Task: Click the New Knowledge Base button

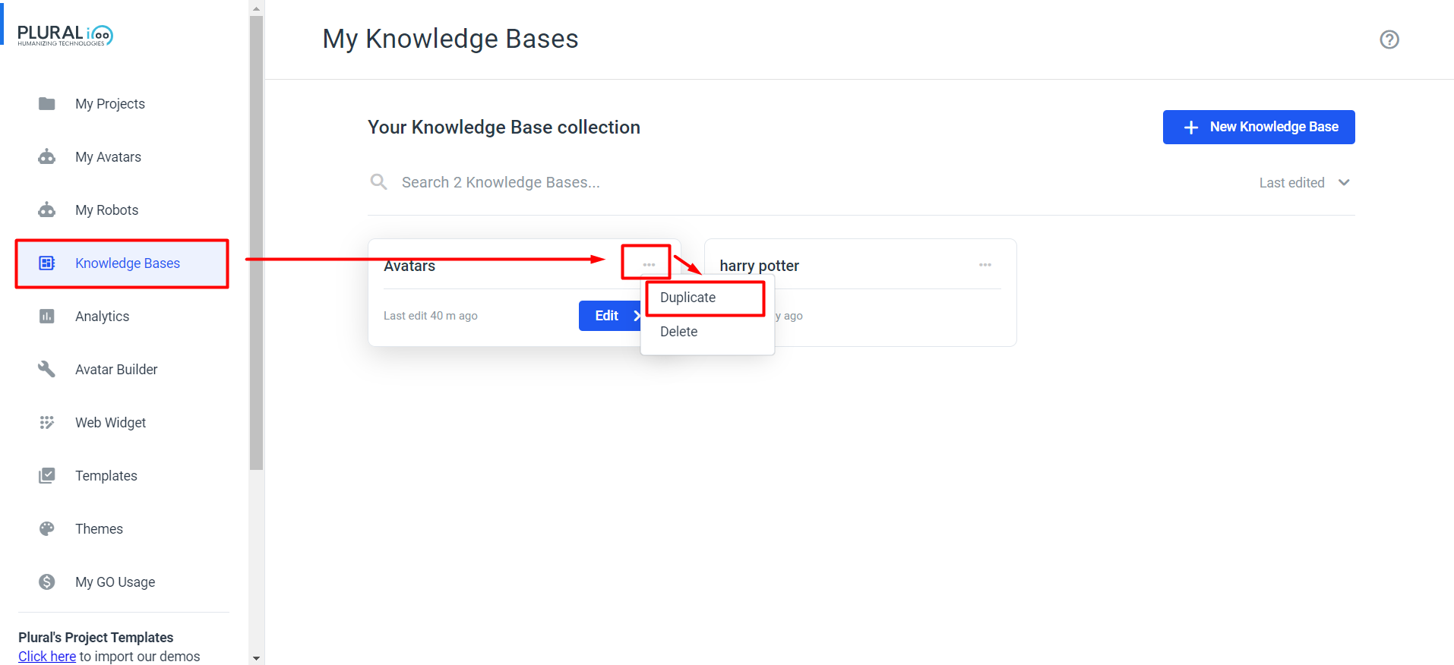Action: point(1259,127)
